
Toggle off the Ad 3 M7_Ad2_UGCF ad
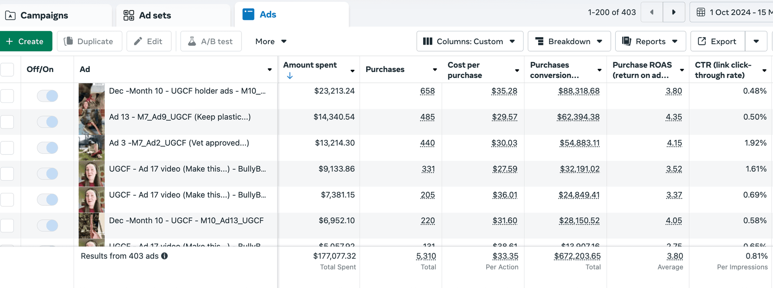[x=48, y=148]
